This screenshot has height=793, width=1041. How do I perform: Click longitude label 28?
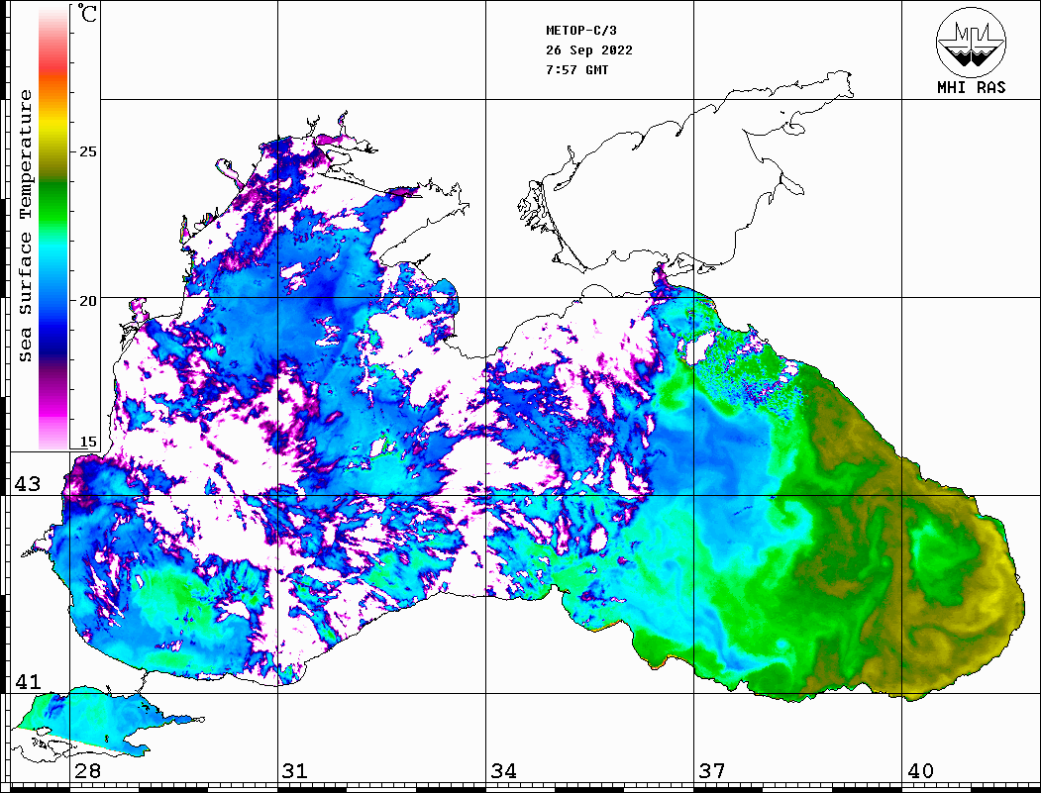[87, 771]
